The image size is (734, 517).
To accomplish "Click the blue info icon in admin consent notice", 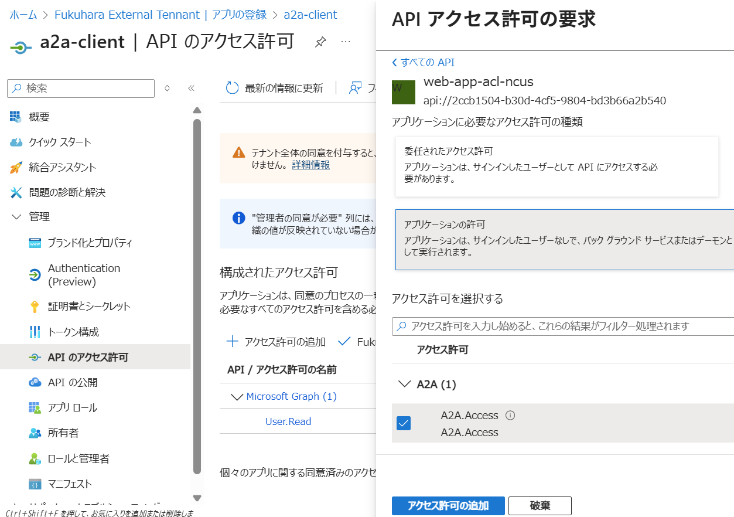I will (x=238, y=218).
